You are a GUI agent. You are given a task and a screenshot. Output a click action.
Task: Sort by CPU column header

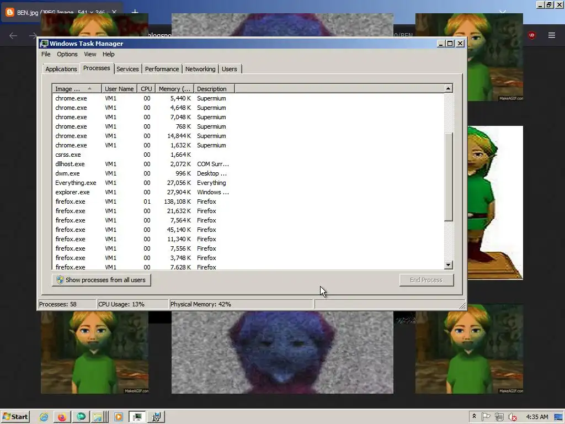[146, 89]
